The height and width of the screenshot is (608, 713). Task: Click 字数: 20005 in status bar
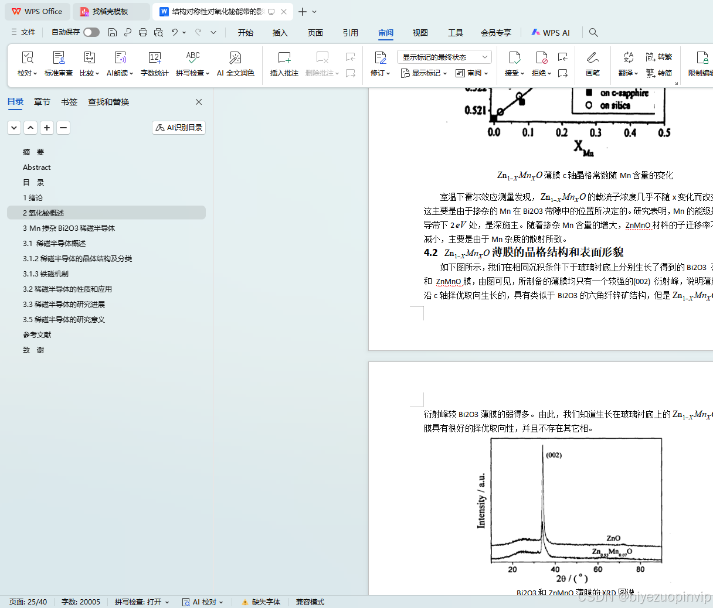[x=81, y=602]
